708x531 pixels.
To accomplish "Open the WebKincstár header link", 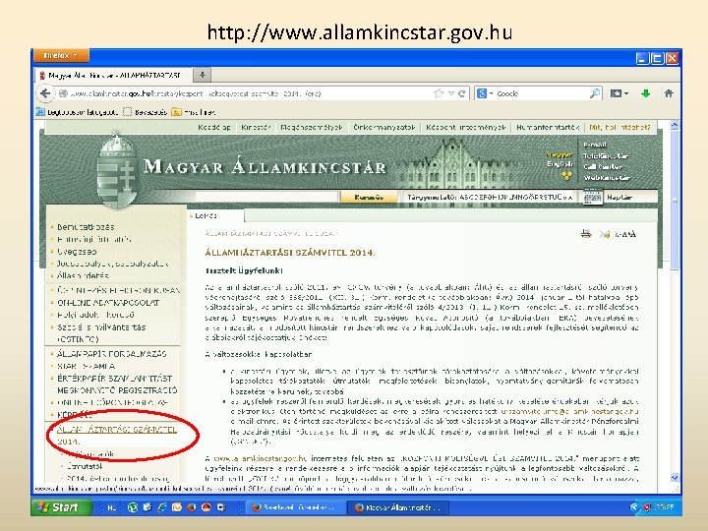I will [607, 177].
